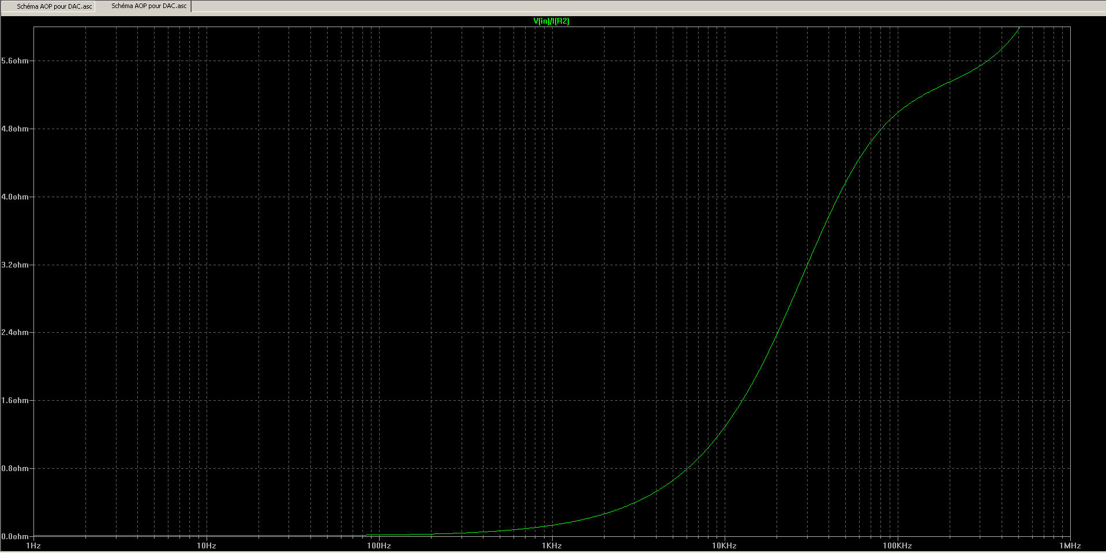
Task: Click the 4.8ohm vertical axis label
Action: [15, 129]
